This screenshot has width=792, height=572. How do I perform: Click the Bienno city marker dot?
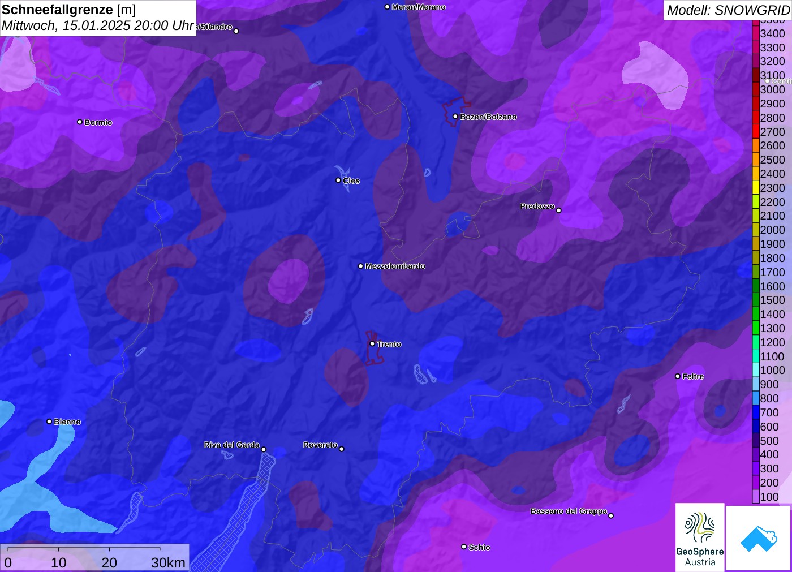point(49,421)
